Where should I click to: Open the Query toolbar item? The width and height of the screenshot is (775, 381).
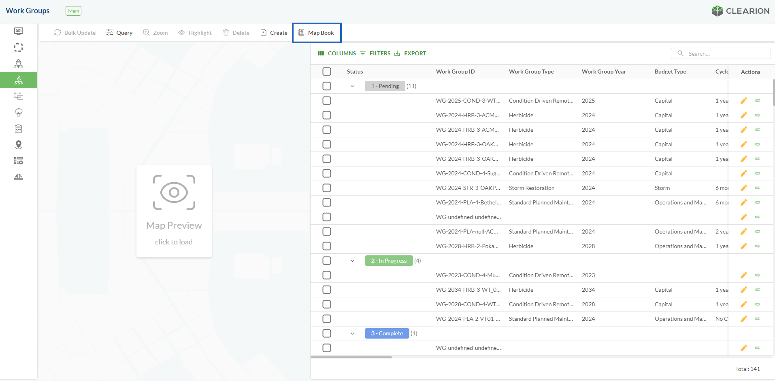(119, 33)
